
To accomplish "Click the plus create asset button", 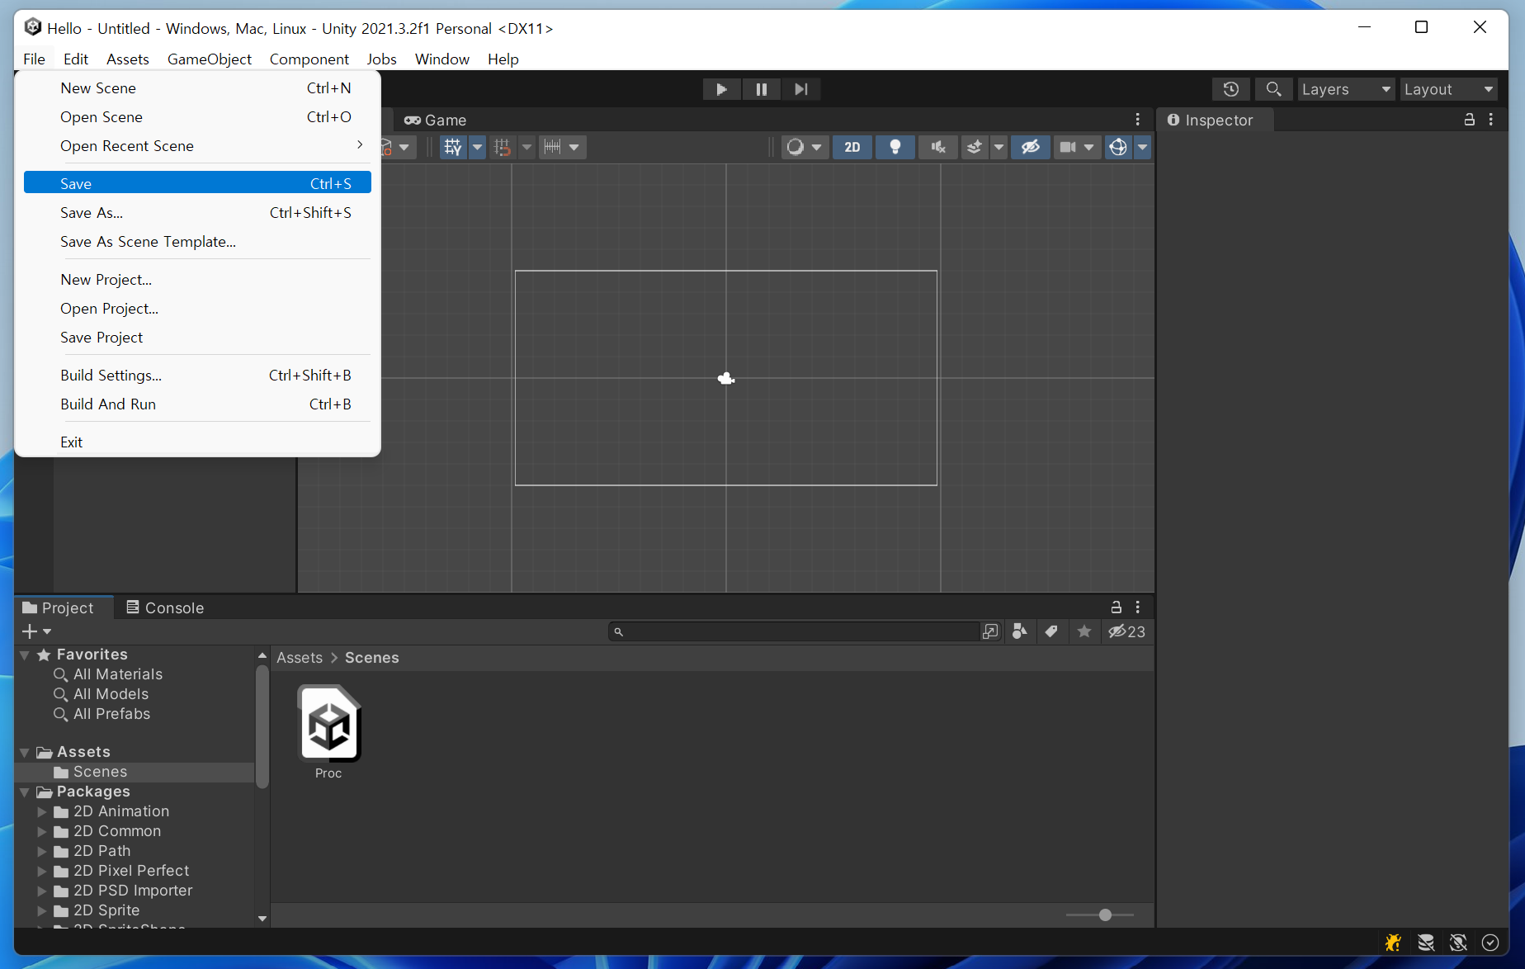I will pos(36,631).
